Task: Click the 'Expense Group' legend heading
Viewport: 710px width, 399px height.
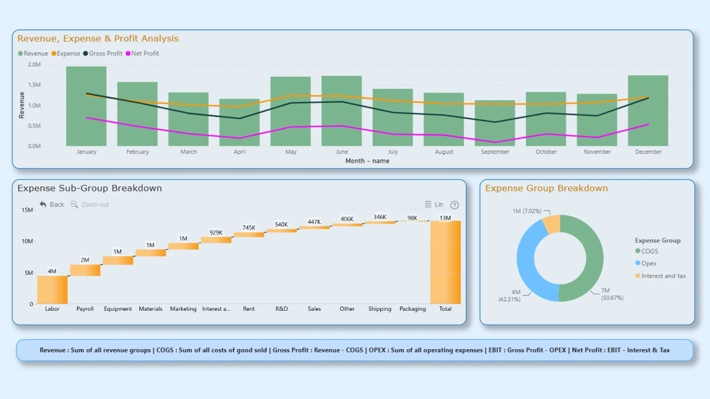Action: (x=658, y=241)
